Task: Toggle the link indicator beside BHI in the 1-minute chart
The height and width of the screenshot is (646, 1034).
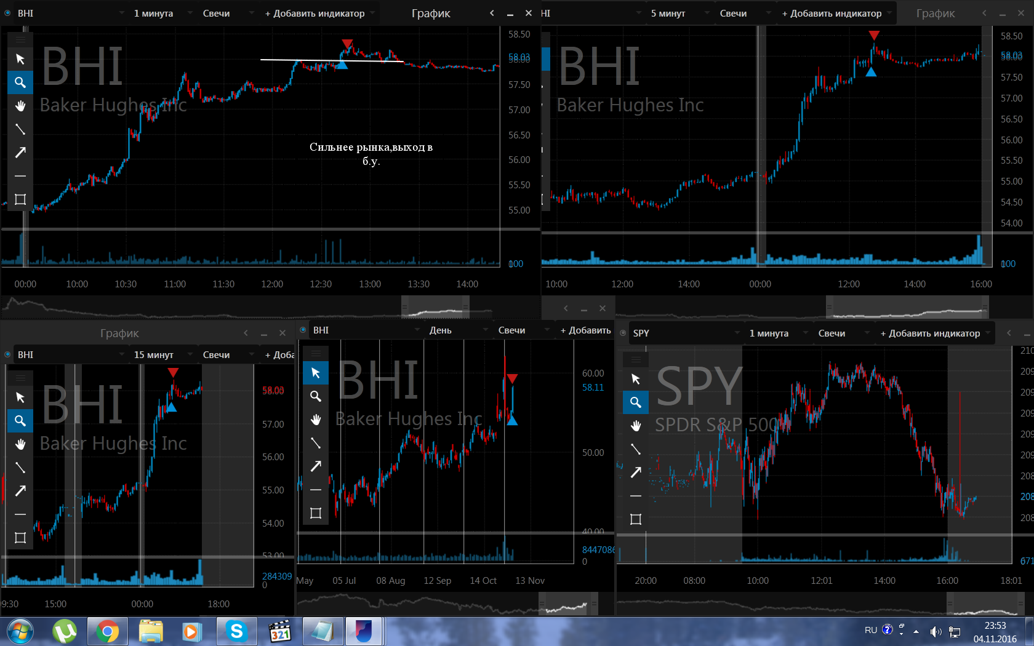Action: [x=7, y=13]
